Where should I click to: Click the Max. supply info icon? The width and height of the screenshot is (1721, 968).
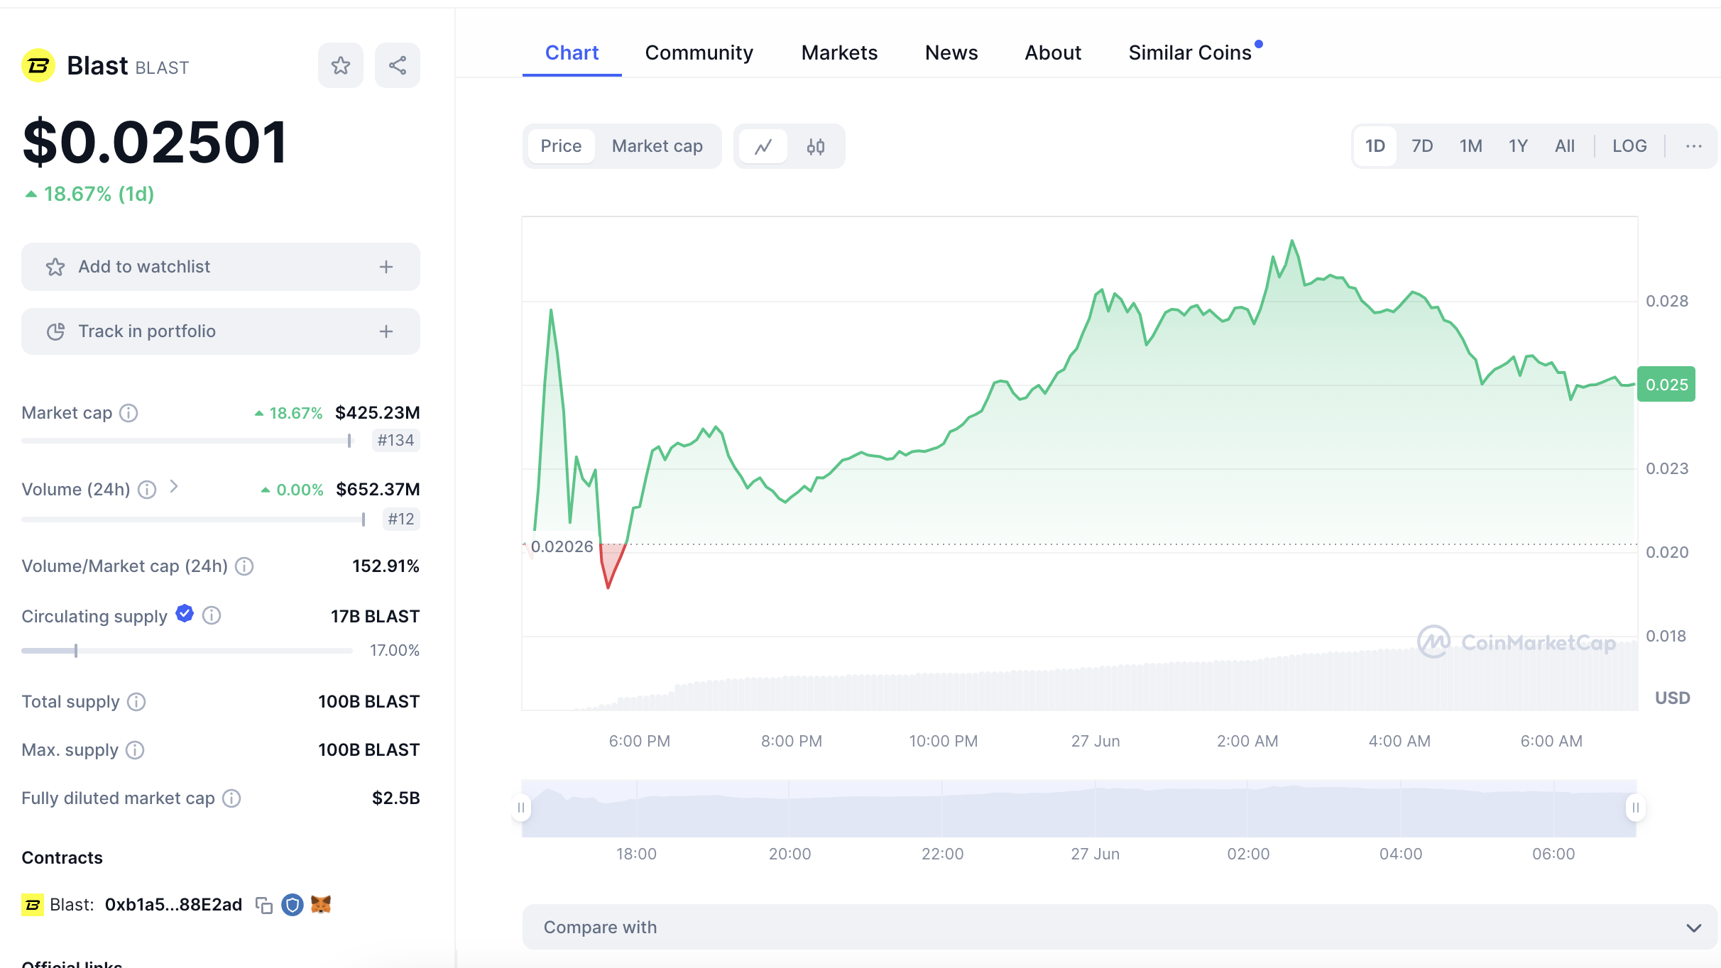[x=135, y=750]
